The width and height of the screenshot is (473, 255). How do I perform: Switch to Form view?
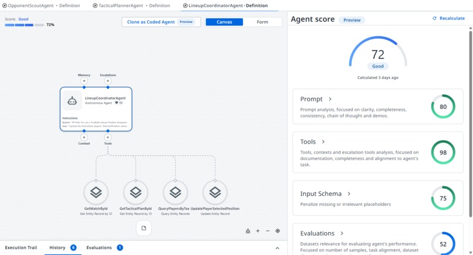262,22
